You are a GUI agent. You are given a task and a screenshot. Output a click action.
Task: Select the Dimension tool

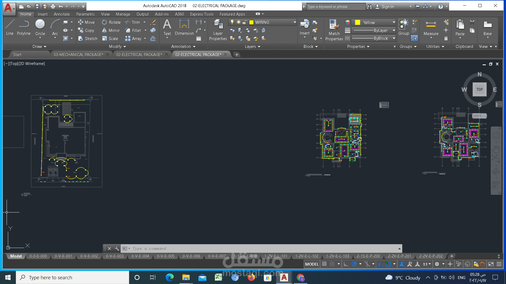click(184, 27)
